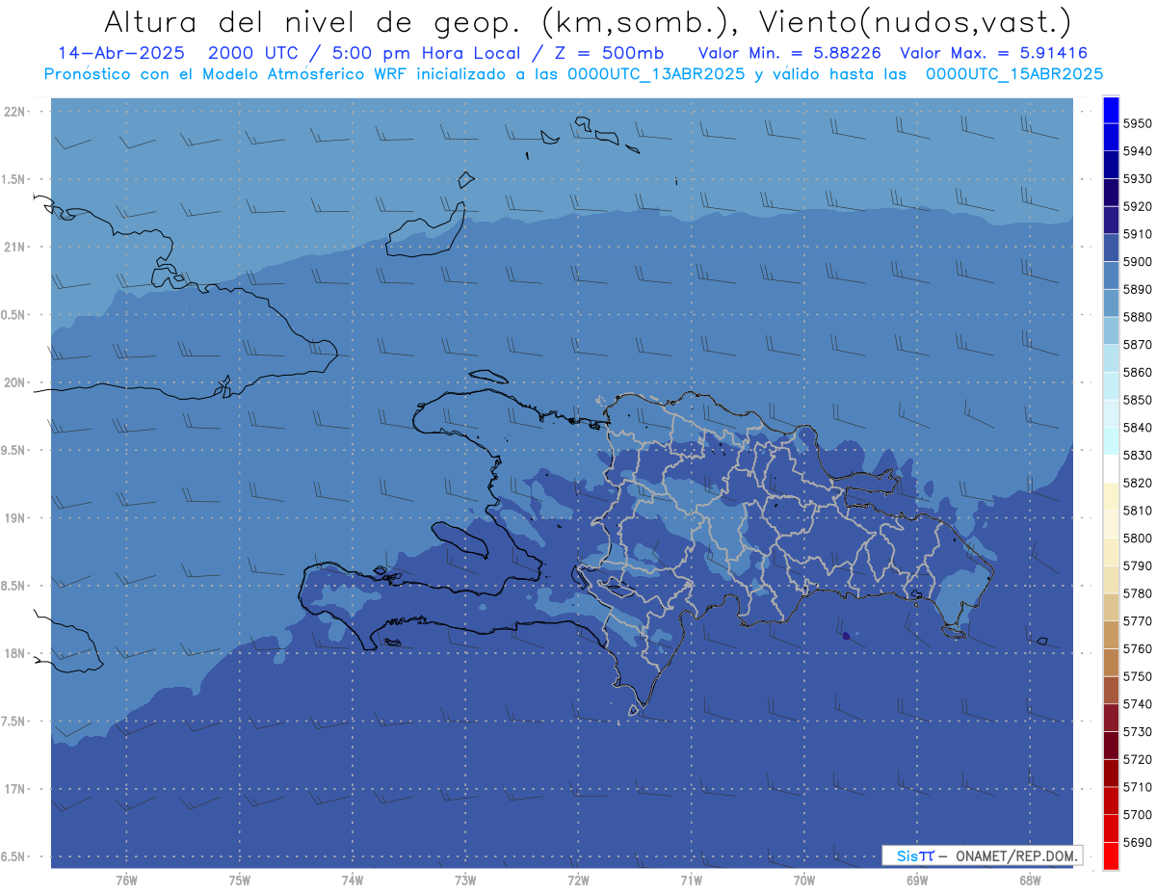Click the '19N' latitude label
This screenshot has width=1156, height=893.
tap(15, 518)
